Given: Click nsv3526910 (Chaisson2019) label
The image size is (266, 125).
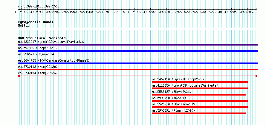Looking at the screenshot, I should pyautogui.click(x=174, y=104).
